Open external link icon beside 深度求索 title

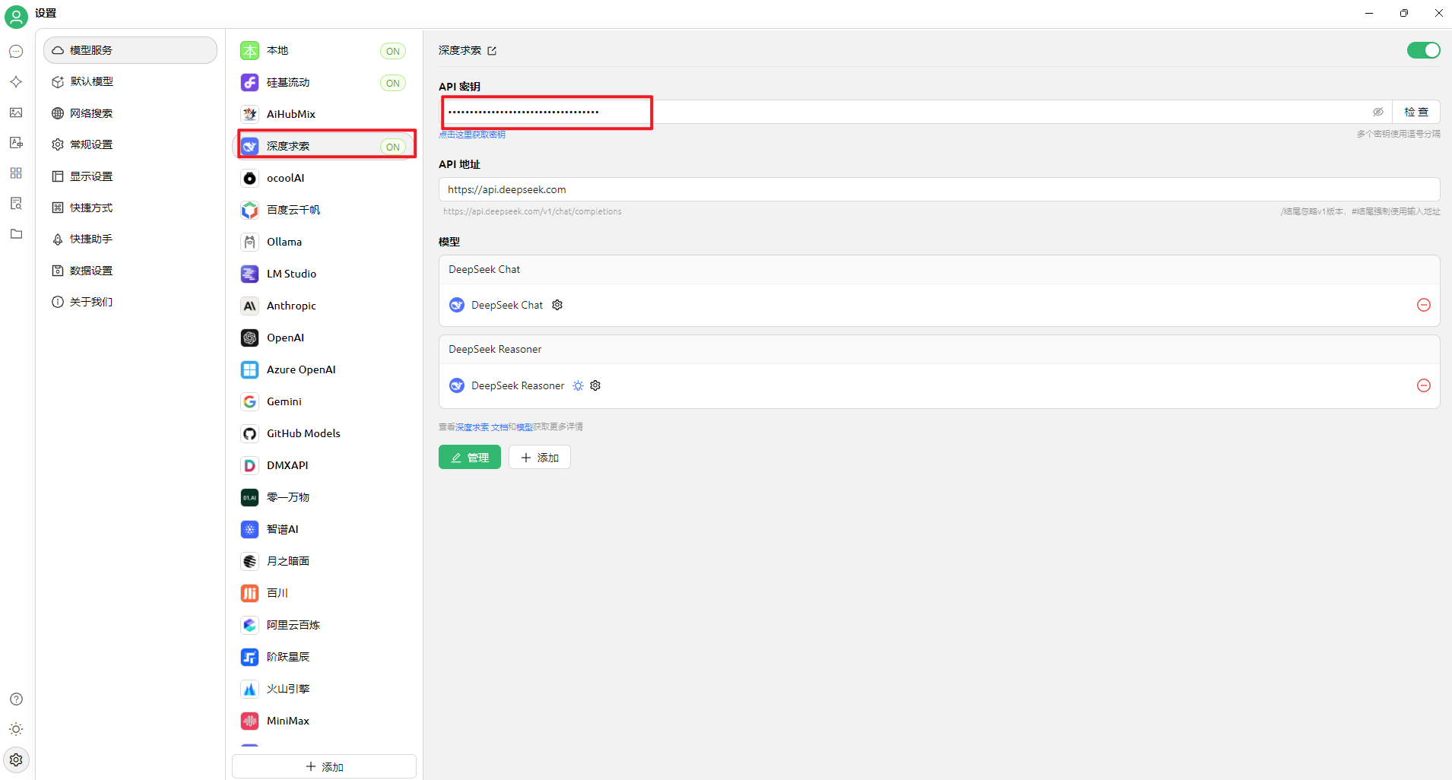(492, 51)
